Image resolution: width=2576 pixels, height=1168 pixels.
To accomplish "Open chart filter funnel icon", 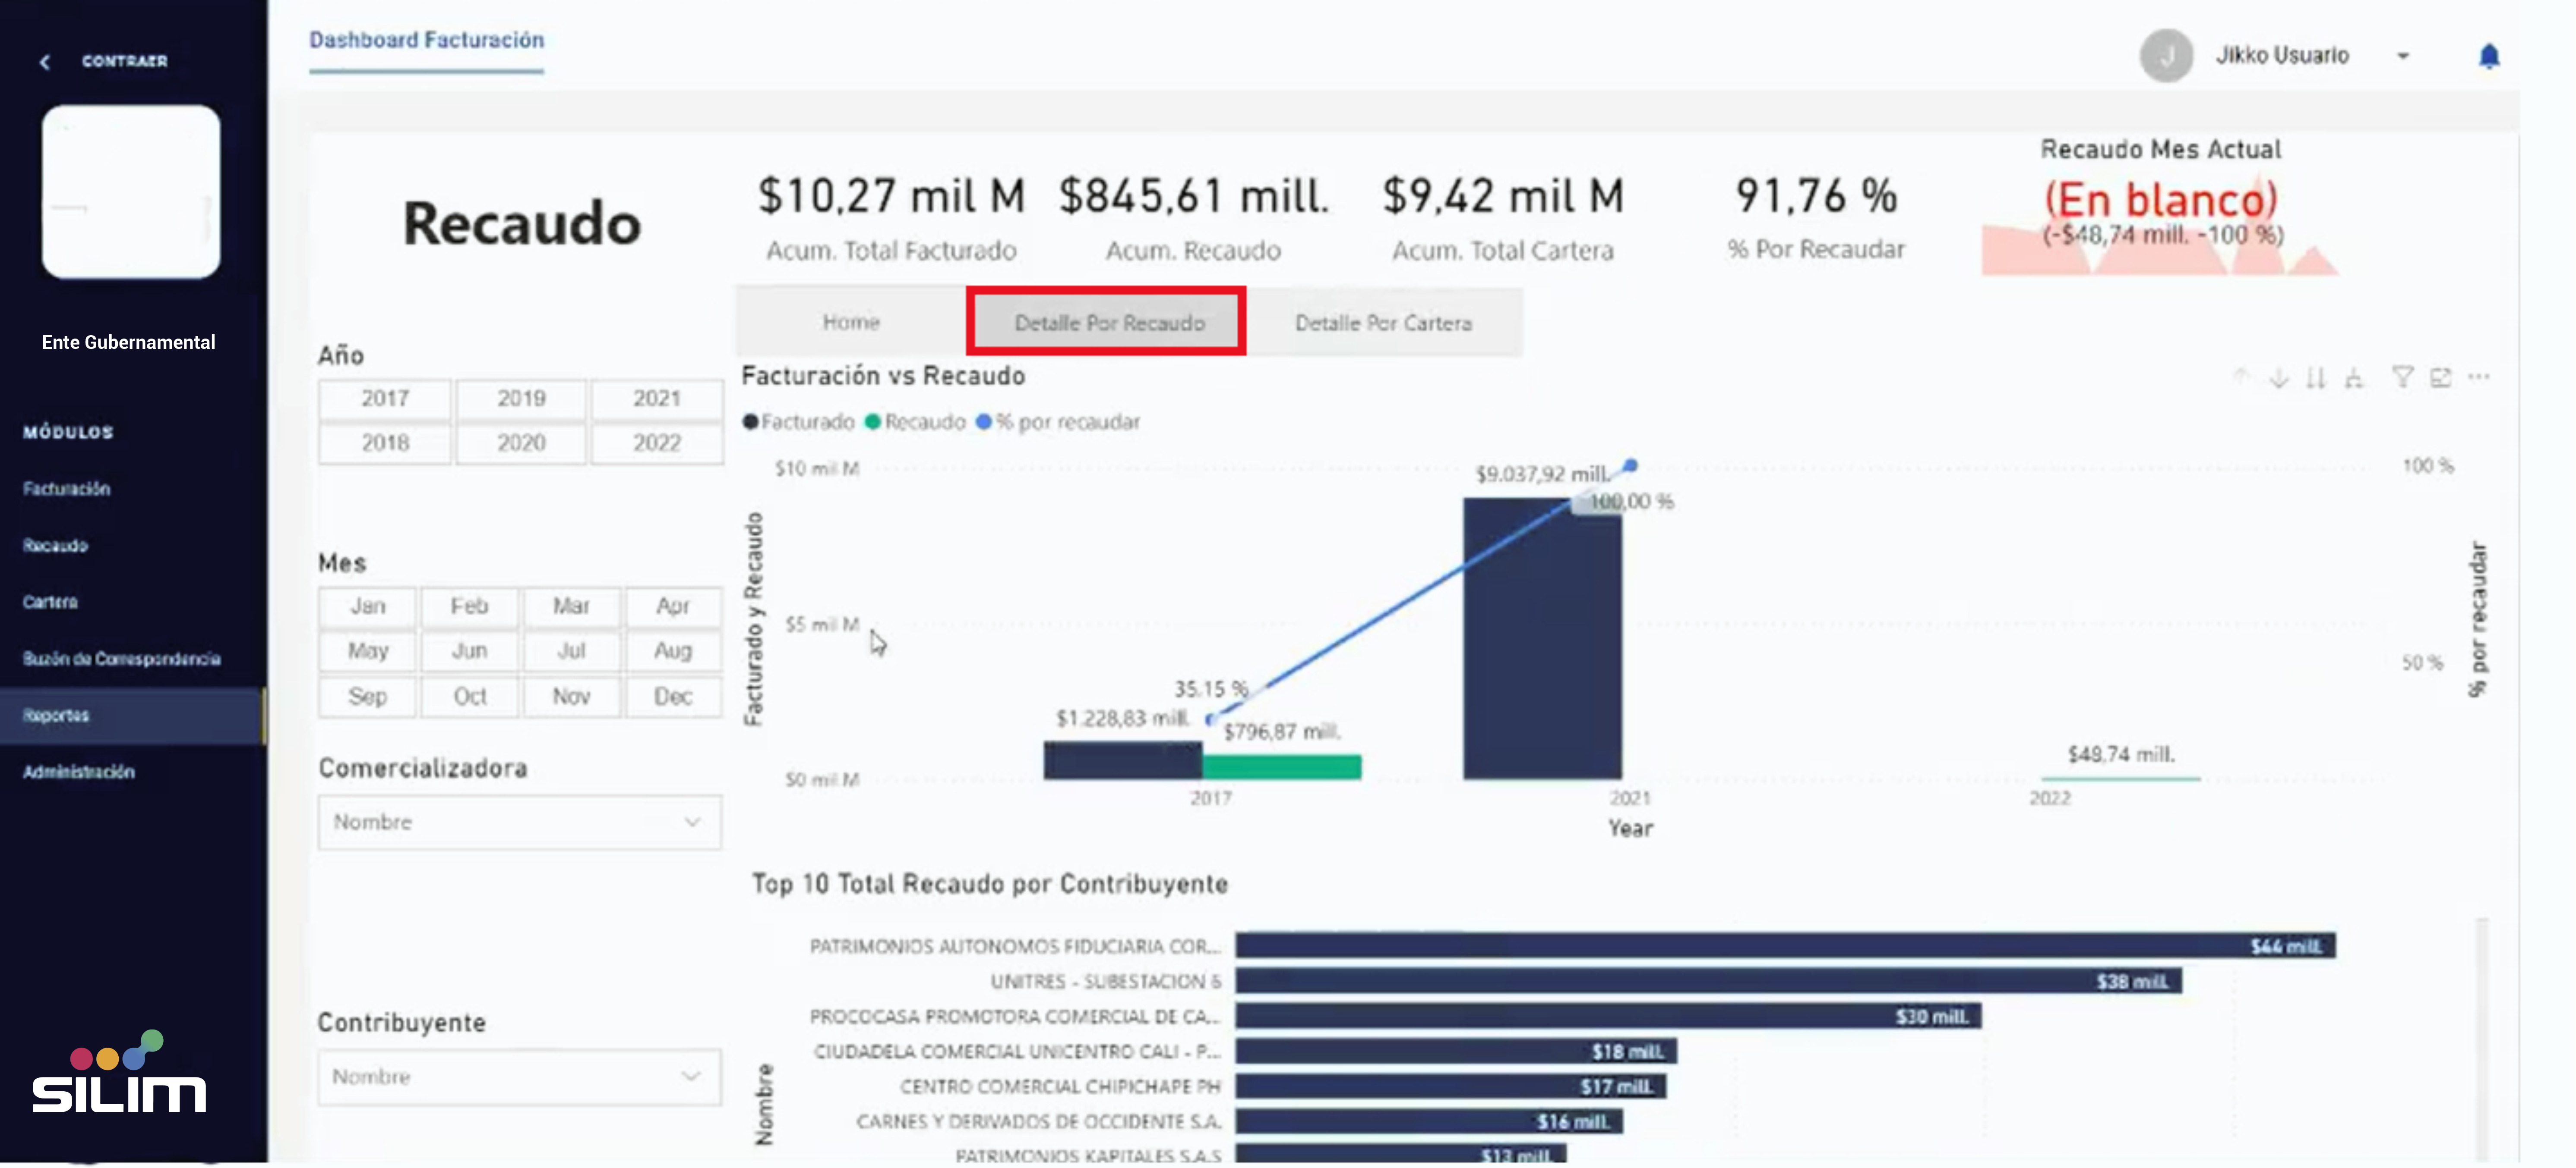I will click(x=2402, y=378).
